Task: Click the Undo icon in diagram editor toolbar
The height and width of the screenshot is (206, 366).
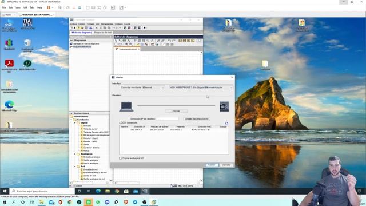Action: [169, 41]
